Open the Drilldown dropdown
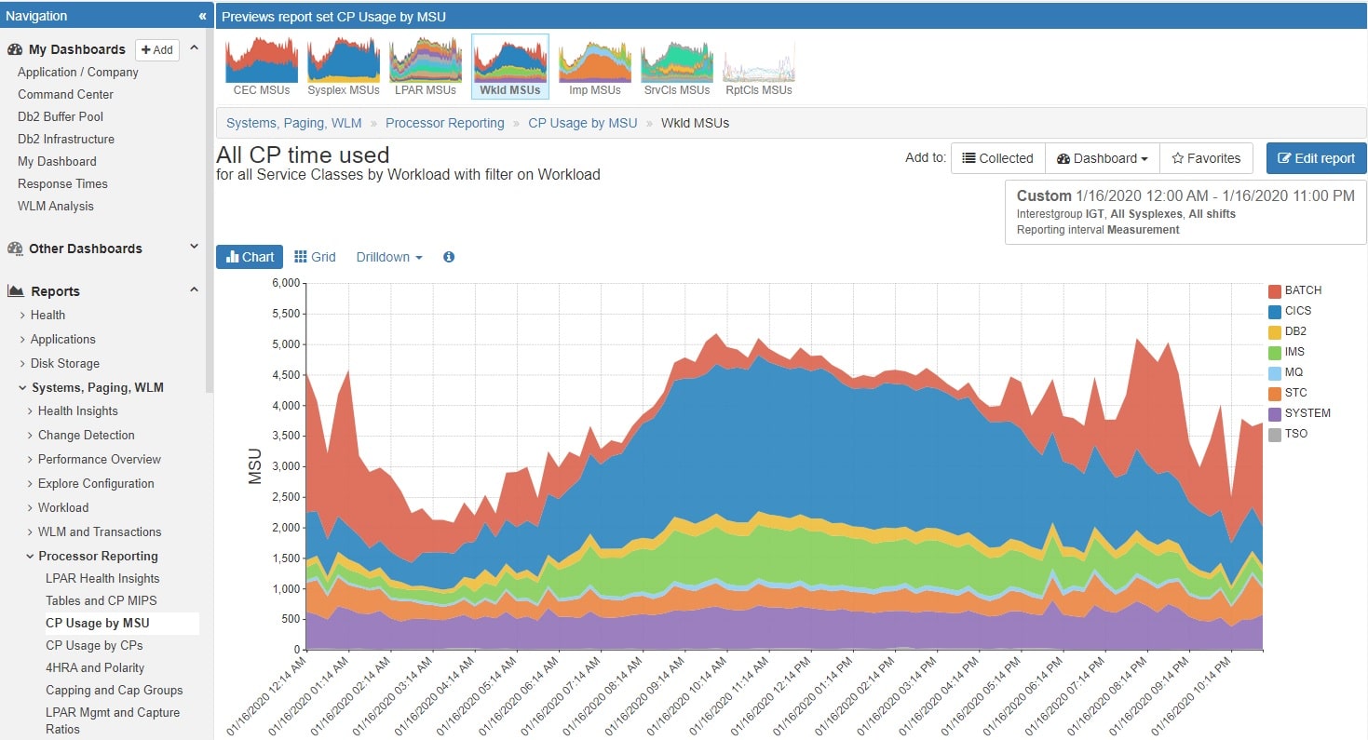 point(389,257)
